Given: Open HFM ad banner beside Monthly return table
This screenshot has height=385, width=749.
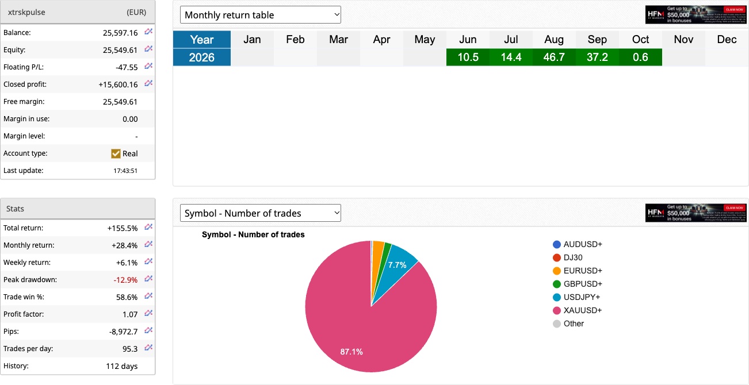Looking at the screenshot, I should (x=695, y=14).
